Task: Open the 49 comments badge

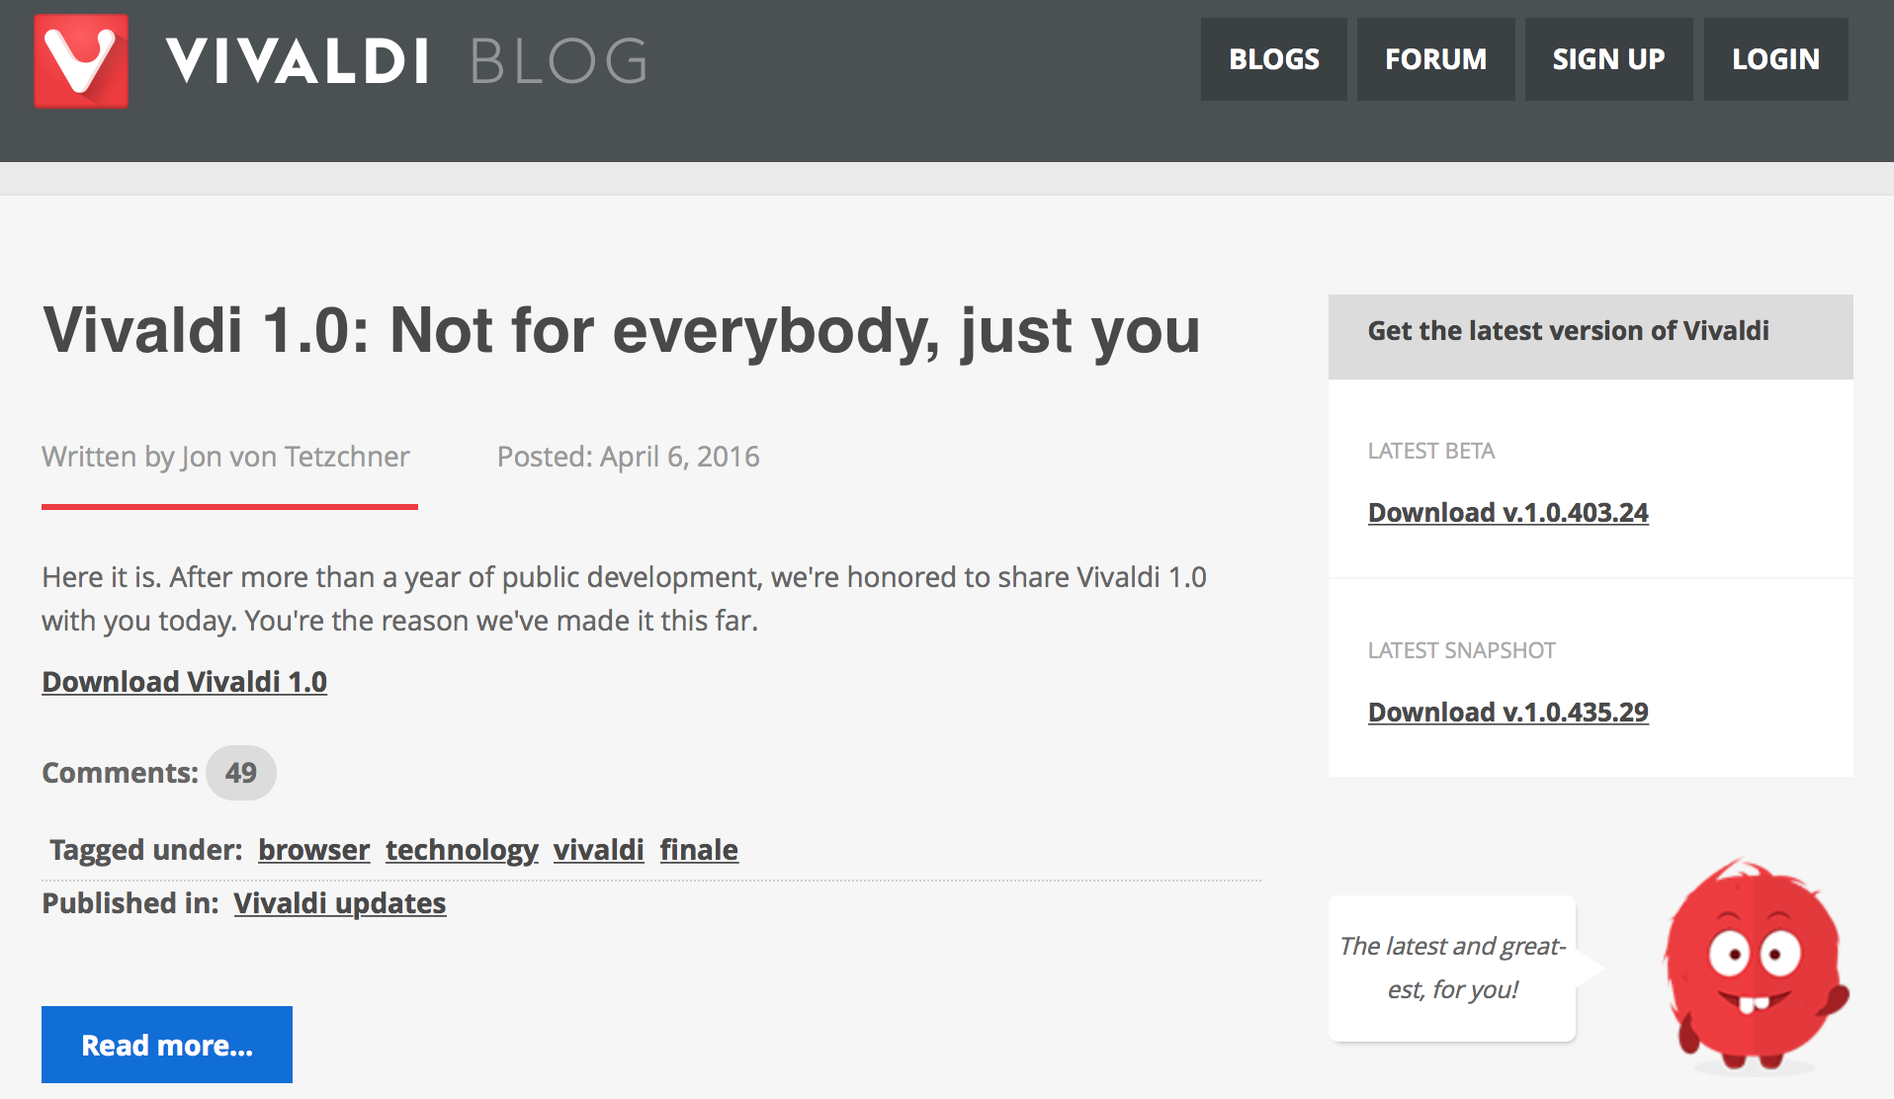Action: pyautogui.click(x=240, y=773)
